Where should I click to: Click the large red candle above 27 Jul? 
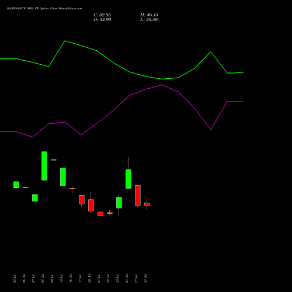(138, 196)
